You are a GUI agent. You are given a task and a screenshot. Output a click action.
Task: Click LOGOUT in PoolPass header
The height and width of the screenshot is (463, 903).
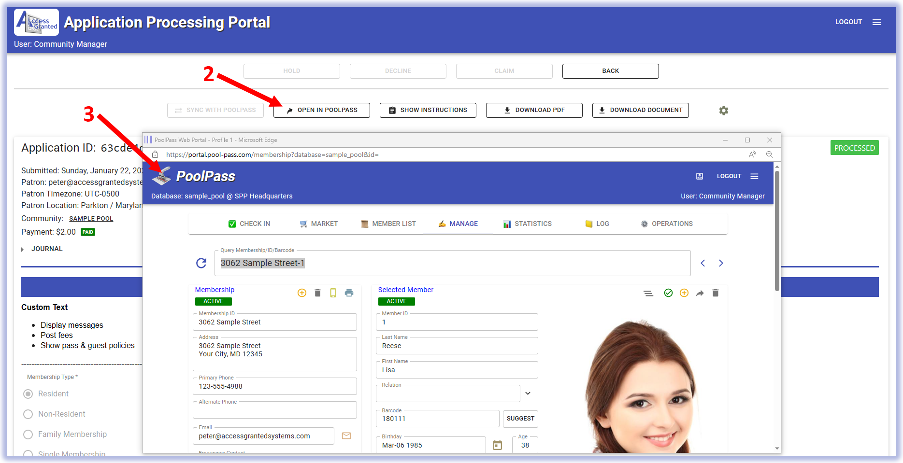(729, 176)
